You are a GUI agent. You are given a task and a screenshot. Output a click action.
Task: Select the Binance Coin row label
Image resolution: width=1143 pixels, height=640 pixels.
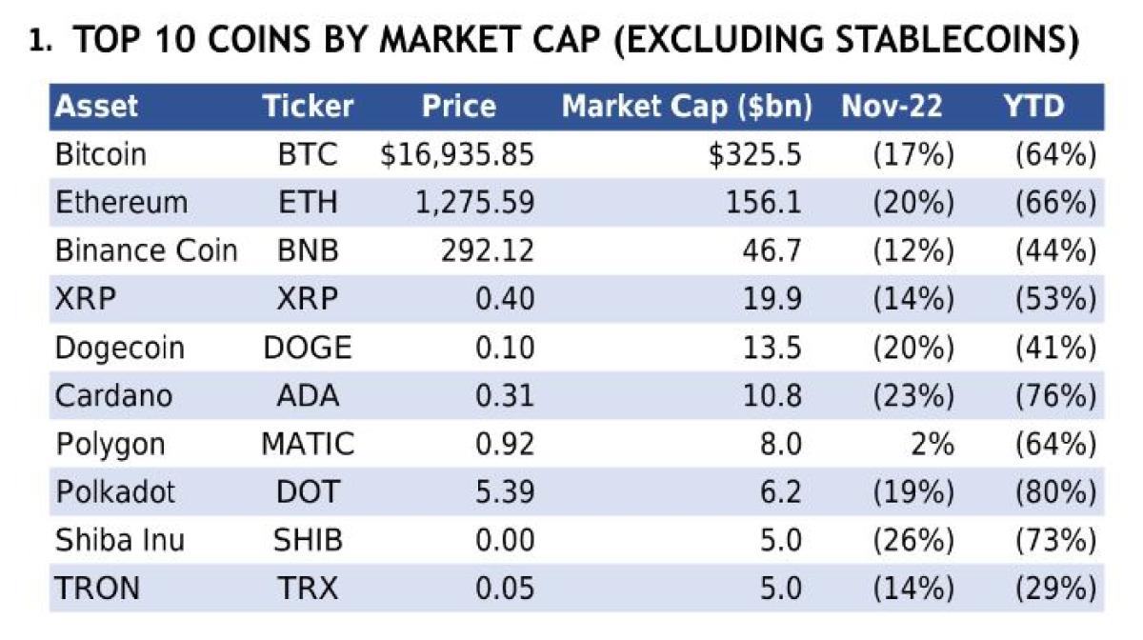point(146,251)
